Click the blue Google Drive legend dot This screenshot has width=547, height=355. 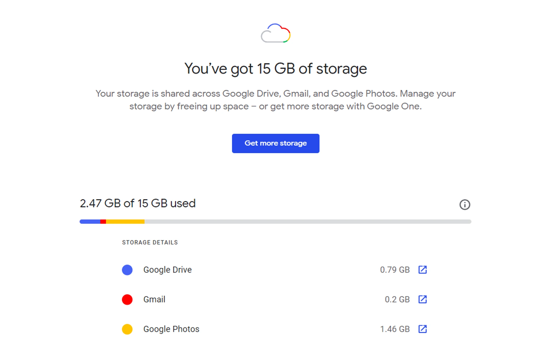127,270
